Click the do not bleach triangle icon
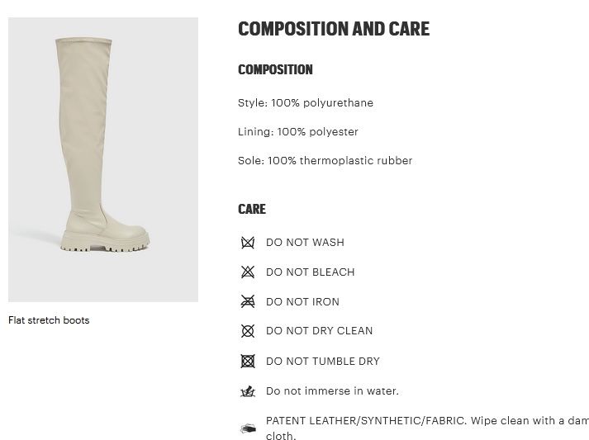The image size is (589, 440). click(247, 272)
